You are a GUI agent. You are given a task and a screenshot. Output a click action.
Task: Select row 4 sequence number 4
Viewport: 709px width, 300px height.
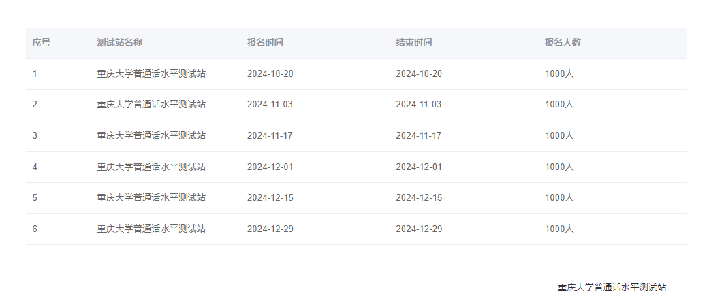click(x=35, y=167)
